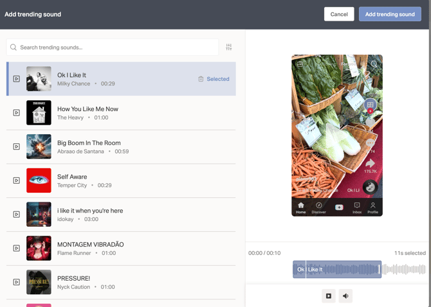Select the PRESSURE! cover art
Viewport: 431px width, 307px height.
point(39,282)
